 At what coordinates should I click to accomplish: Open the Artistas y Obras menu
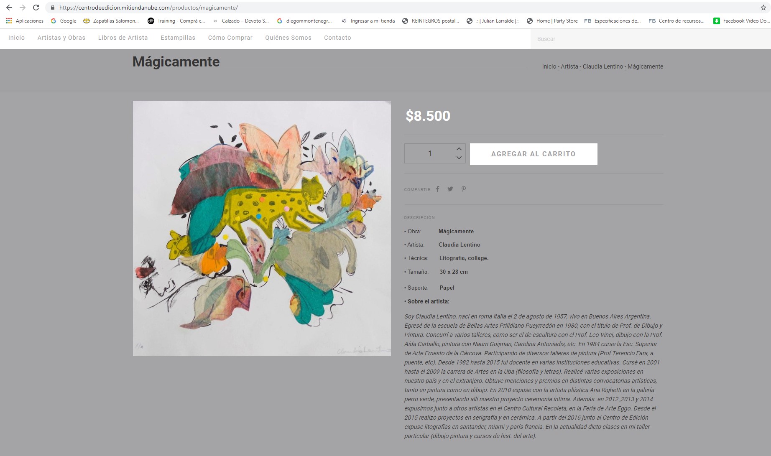click(61, 38)
